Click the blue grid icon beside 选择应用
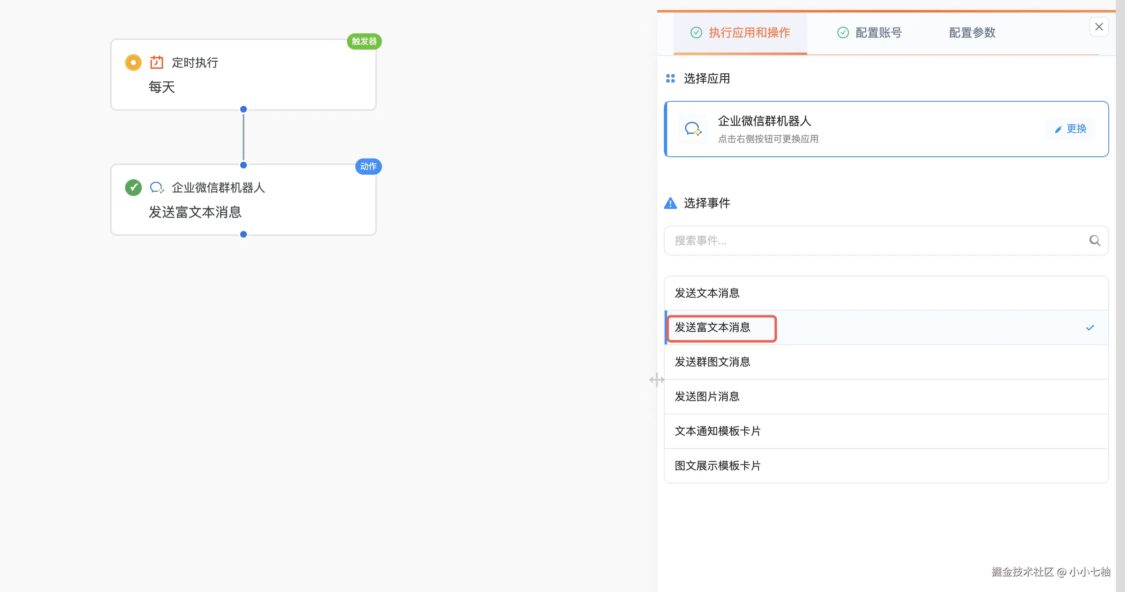This screenshot has width=1125, height=592. [x=670, y=78]
